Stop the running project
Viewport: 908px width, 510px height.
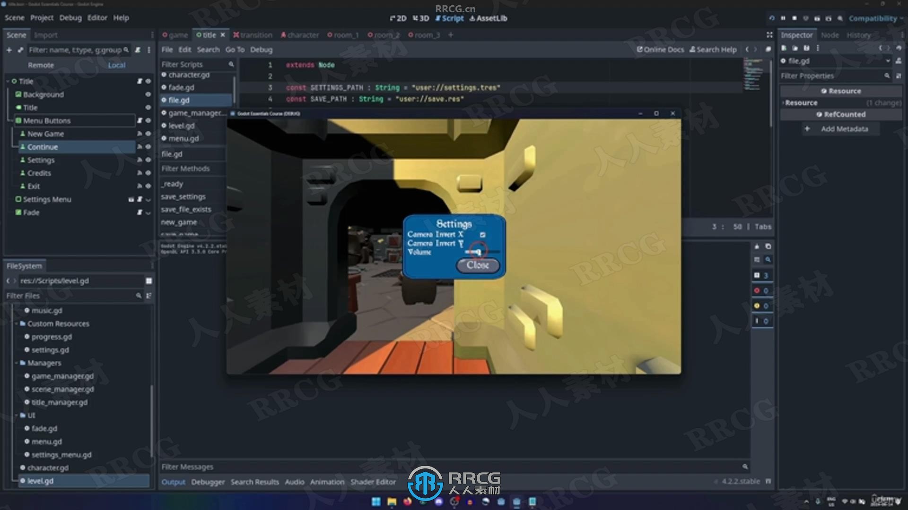click(x=794, y=18)
